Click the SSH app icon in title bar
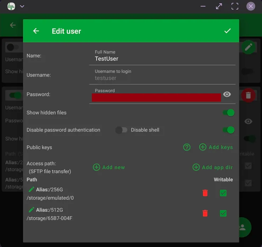Viewport: 262px width, 247px height. coord(11,6)
